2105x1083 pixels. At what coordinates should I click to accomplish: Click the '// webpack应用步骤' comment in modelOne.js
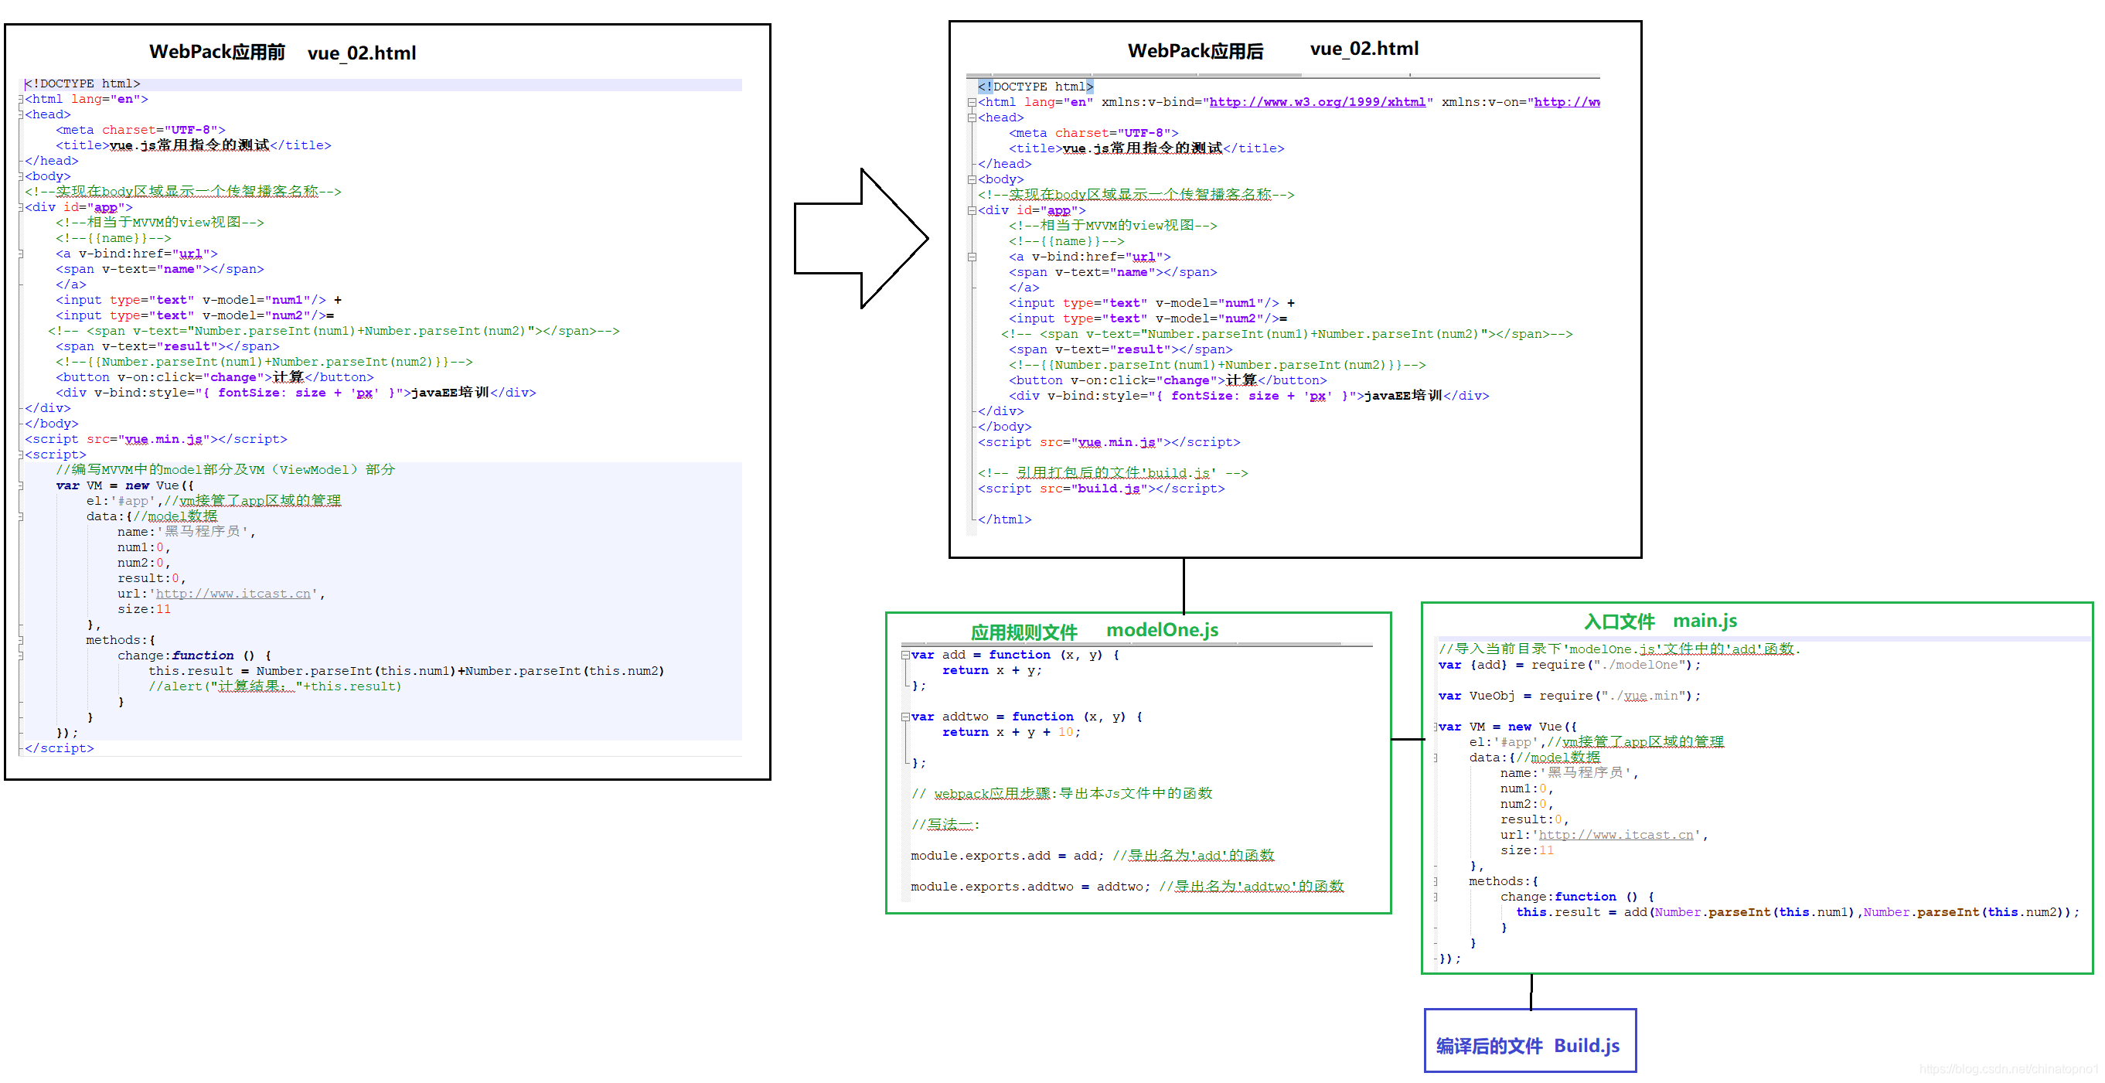point(1062,795)
